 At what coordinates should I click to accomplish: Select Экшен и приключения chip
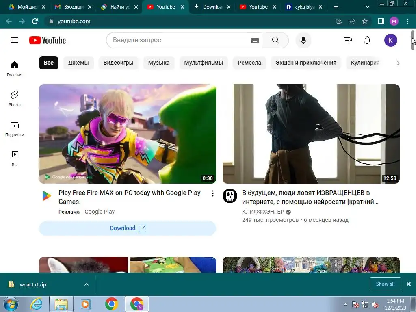306,63
